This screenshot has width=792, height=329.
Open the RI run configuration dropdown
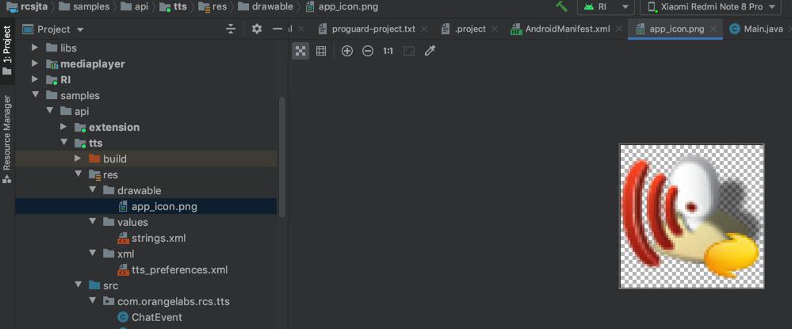[606, 6]
